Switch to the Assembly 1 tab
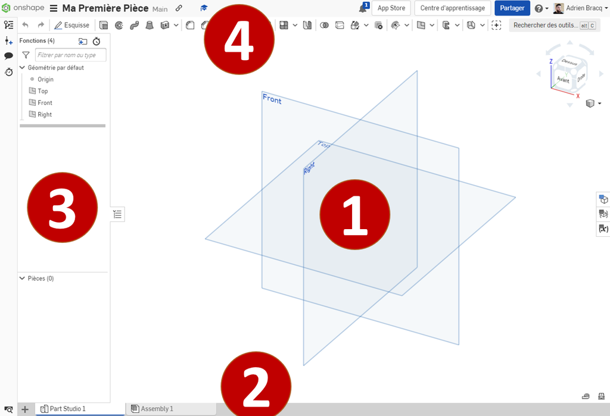610x416 pixels. [x=157, y=409]
